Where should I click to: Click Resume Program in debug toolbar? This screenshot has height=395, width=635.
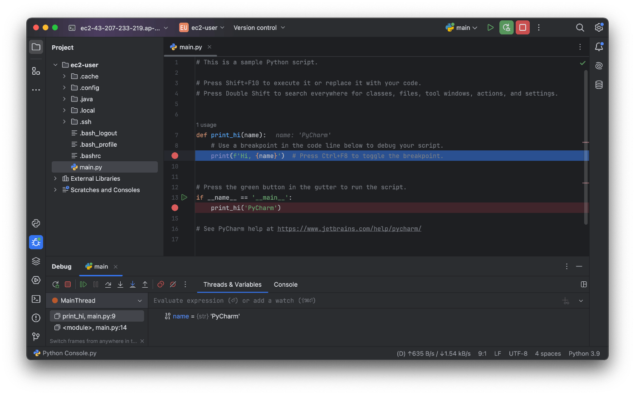[x=83, y=284]
